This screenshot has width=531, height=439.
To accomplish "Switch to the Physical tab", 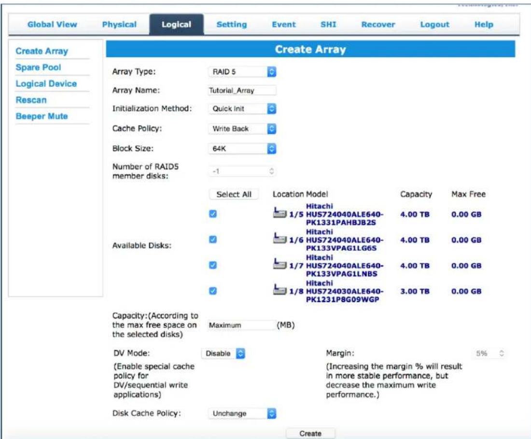I will point(119,24).
